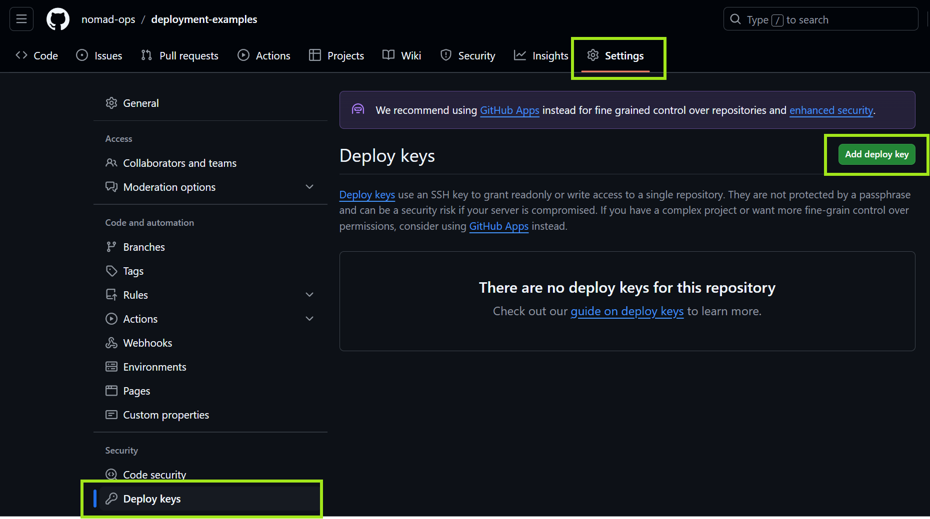The image size is (930, 519).
Task: Select the Settings tab
Action: pyautogui.click(x=615, y=55)
